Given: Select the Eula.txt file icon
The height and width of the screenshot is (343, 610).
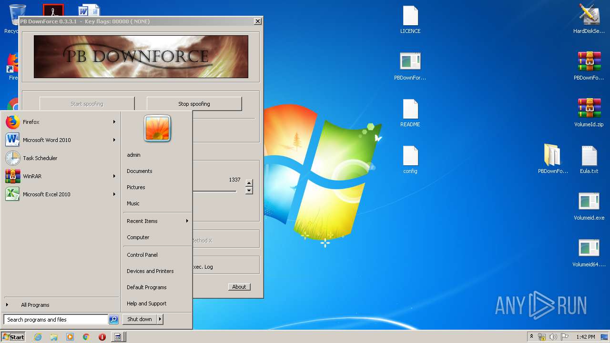Looking at the screenshot, I should 589,160.
